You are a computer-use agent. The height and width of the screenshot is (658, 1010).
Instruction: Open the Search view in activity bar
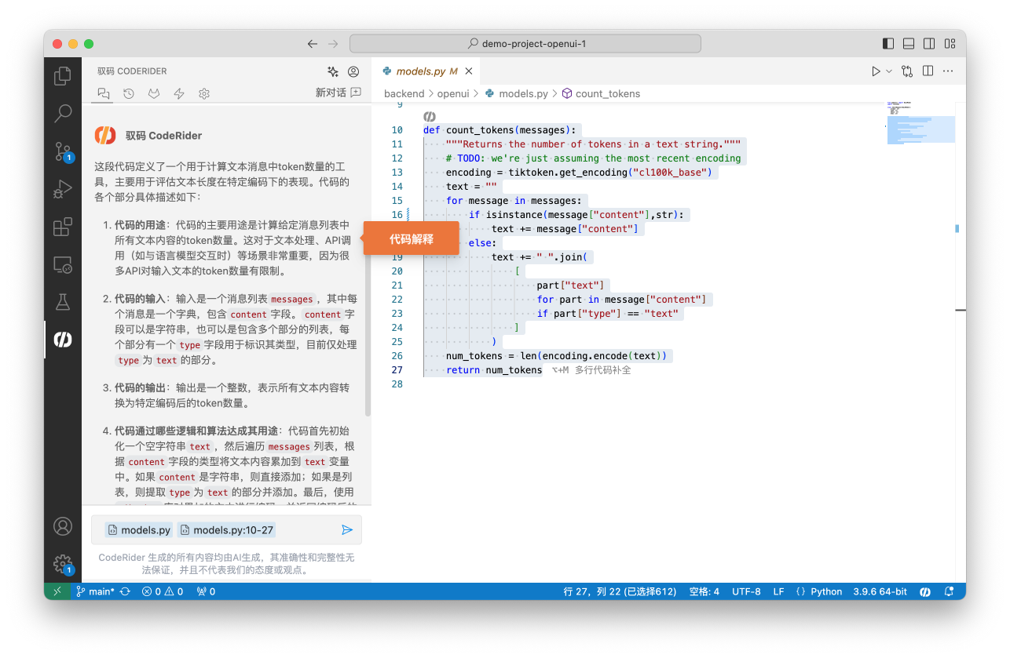[x=63, y=114]
